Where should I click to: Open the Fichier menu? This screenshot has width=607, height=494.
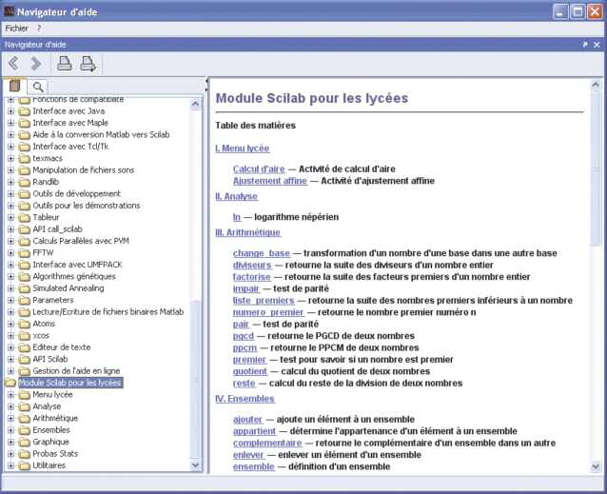[16, 29]
